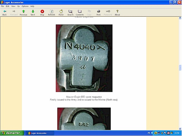Click the S/42 magazine base photo
The image size is (182, 136).
click(x=84, y=119)
